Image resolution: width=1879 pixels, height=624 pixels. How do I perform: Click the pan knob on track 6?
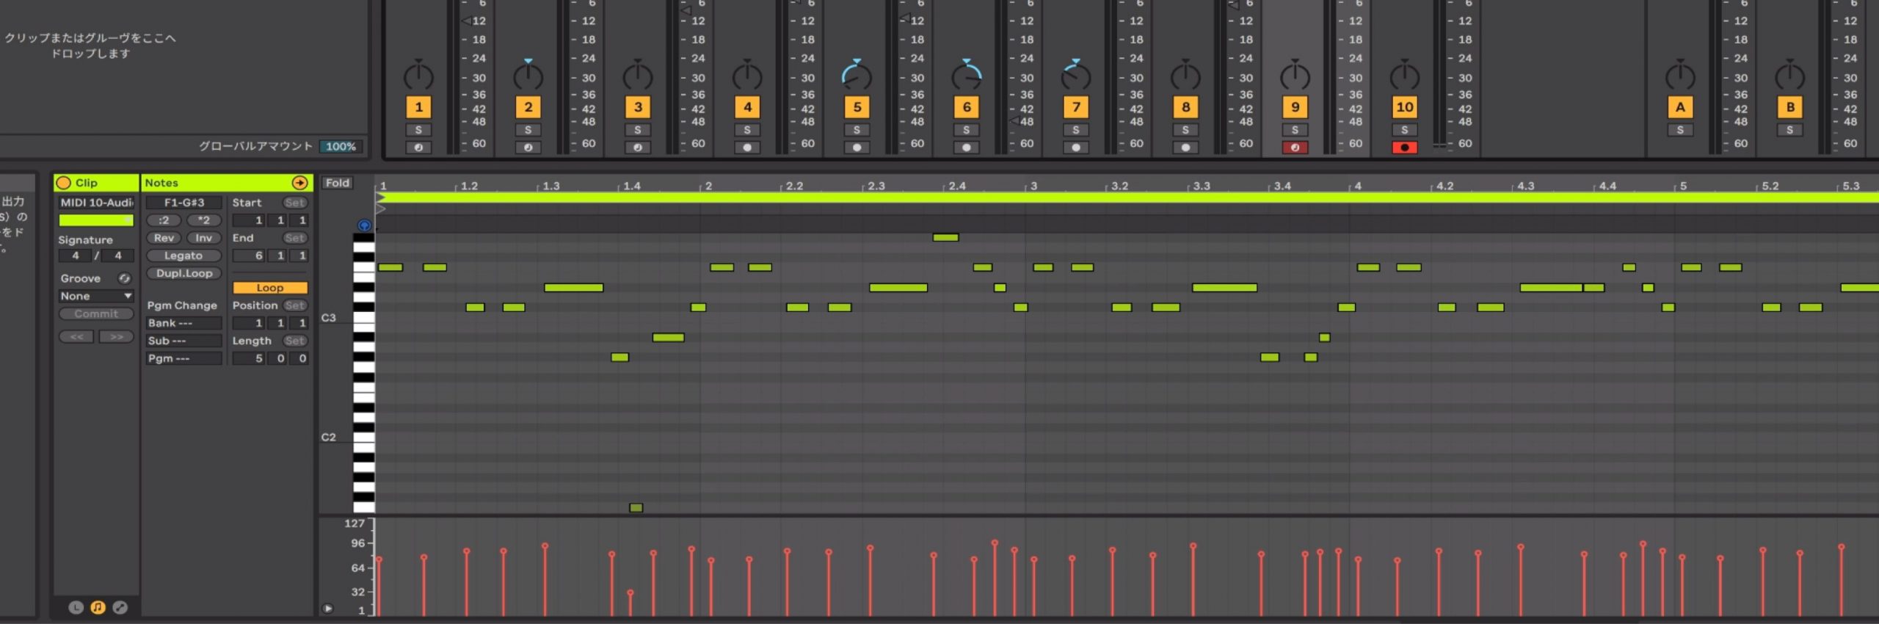pyautogui.click(x=967, y=76)
